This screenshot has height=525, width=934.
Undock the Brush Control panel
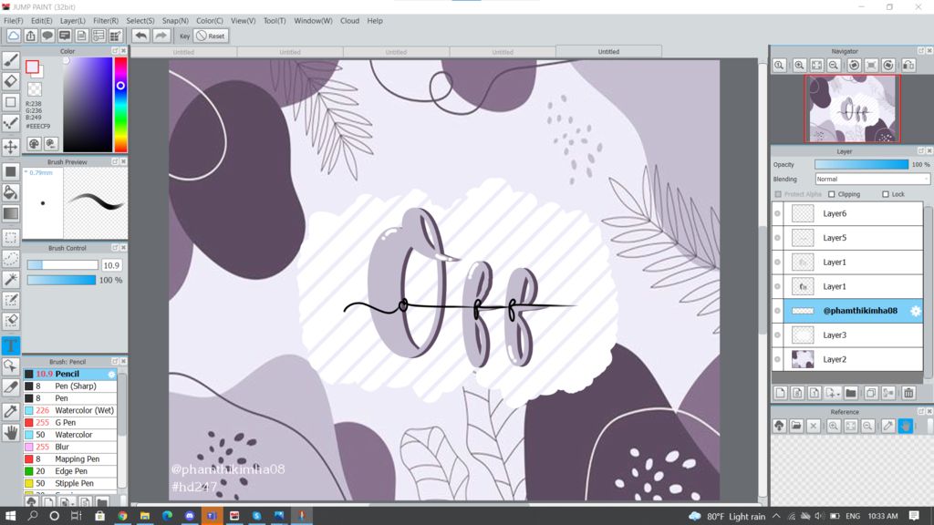tap(115, 248)
